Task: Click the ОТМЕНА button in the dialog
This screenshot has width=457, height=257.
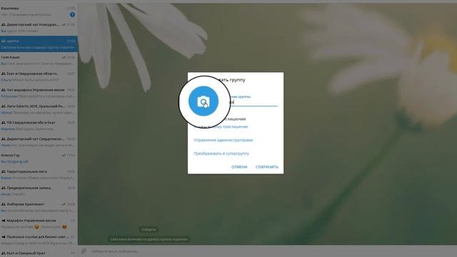Action: (239, 167)
